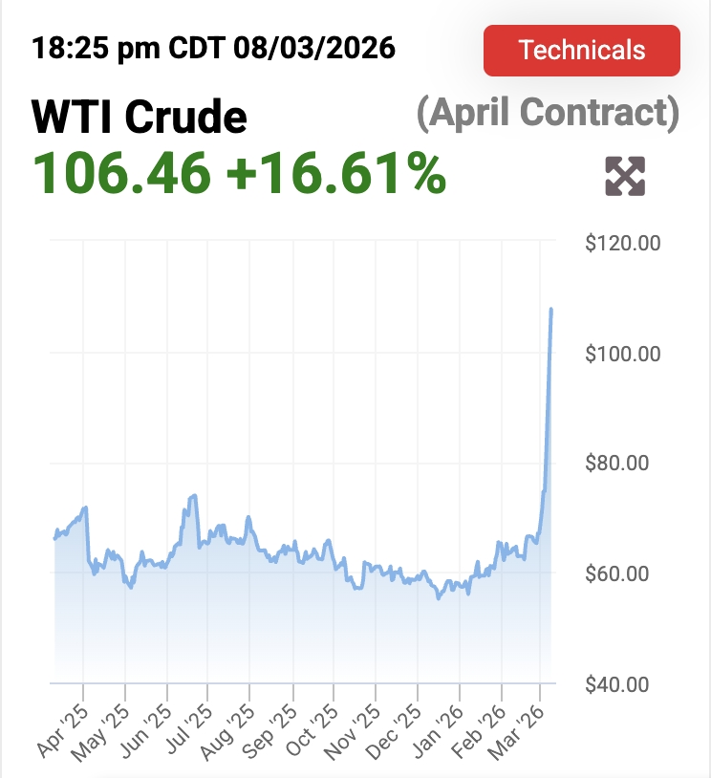Click the red Technicals button
This screenshot has height=778, width=711.
581,51
